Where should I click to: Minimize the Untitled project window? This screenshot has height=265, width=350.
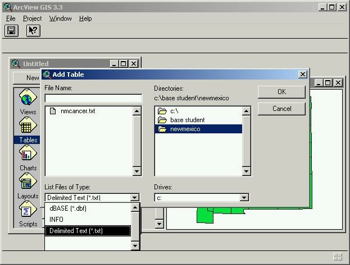point(114,64)
